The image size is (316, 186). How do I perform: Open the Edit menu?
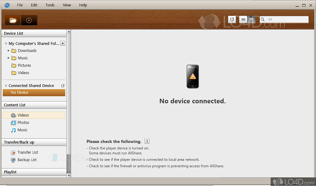[34, 5]
